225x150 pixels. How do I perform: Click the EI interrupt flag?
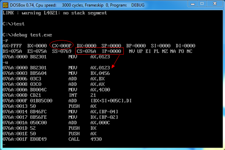(x=148, y=51)
